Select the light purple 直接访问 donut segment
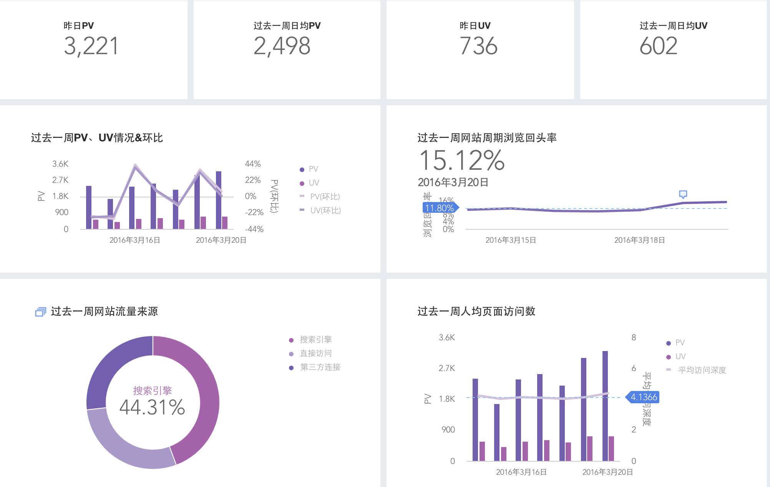Screen dimensions: 770x487 (123, 446)
